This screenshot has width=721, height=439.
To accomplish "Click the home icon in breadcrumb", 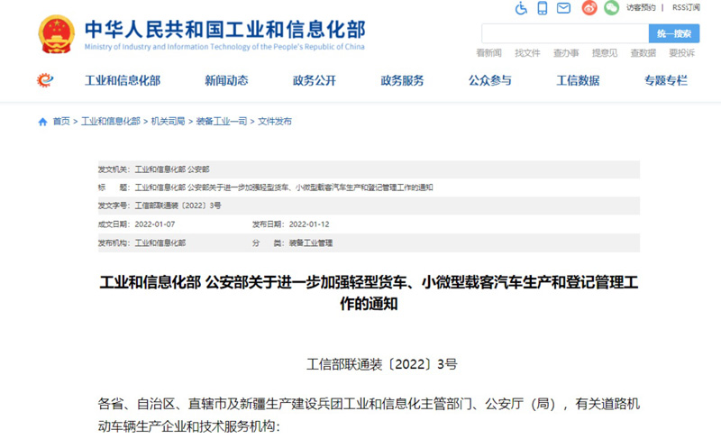I will tap(42, 122).
